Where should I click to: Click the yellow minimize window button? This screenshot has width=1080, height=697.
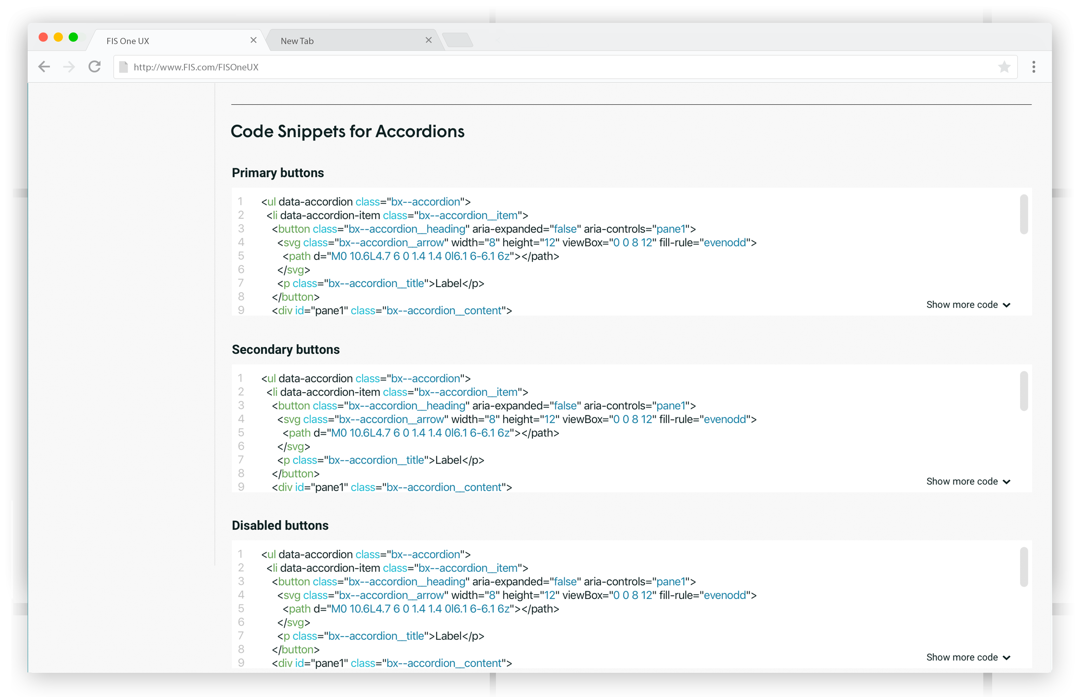[x=58, y=37]
